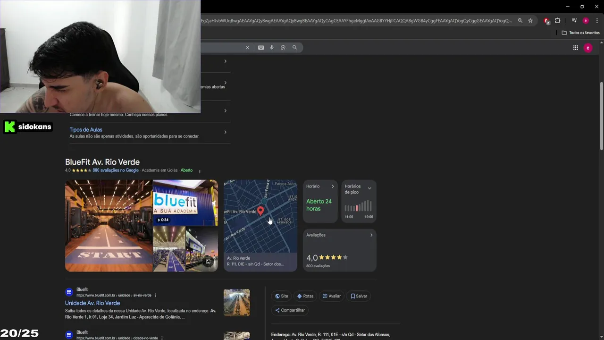This screenshot has height=340, width=604.
Task: Open the Extensions puzzle-piece menu
Action: (x=558, y=21)
